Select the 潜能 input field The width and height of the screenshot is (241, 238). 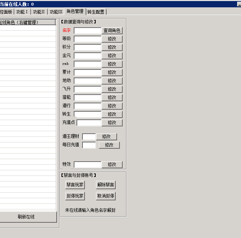click(x=87, y=97)
